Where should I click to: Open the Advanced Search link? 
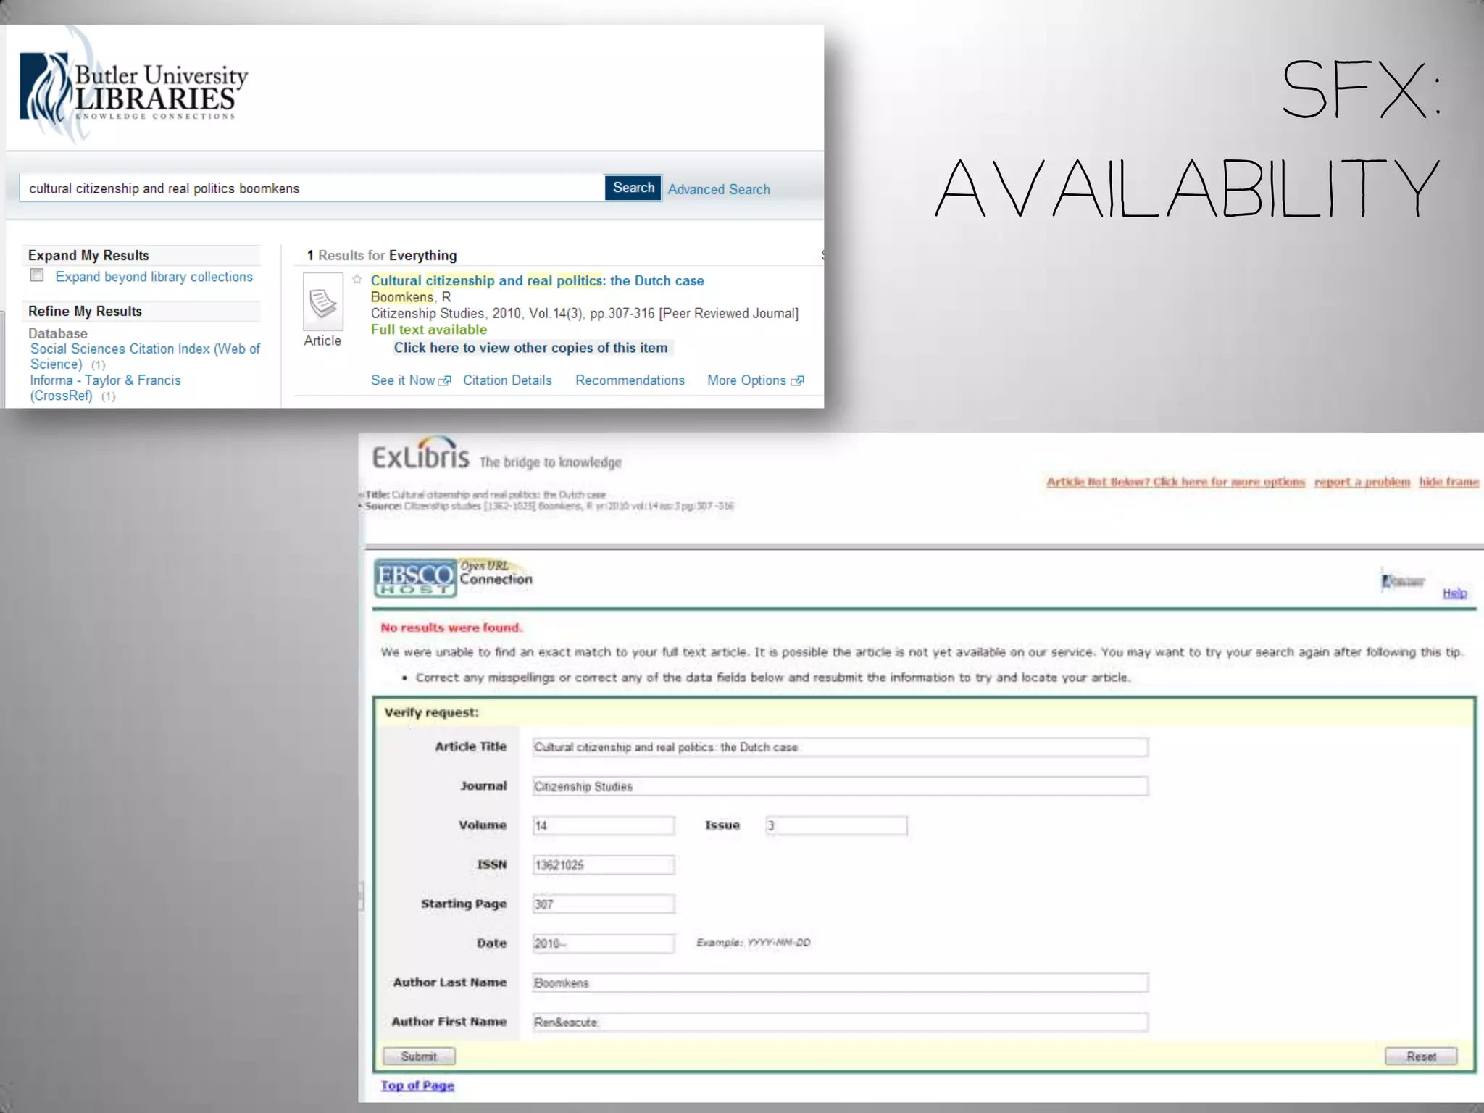718,189
